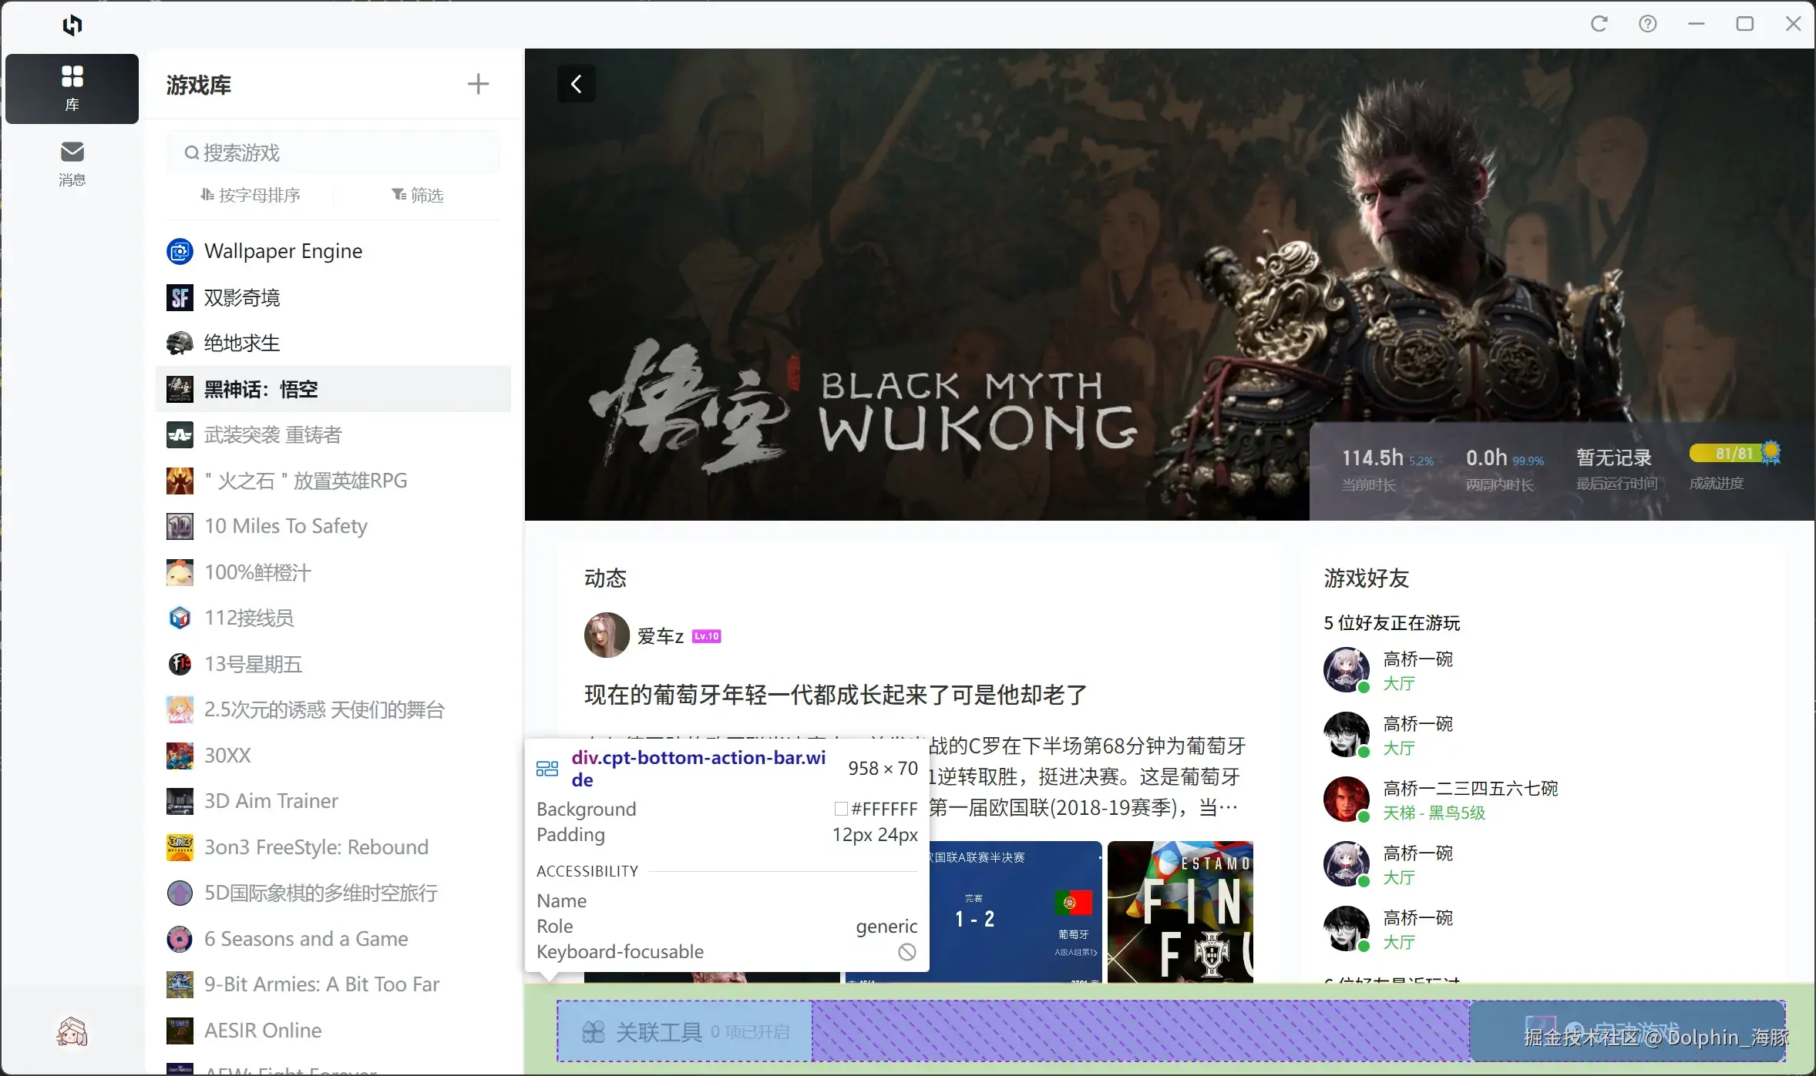Open the 按字母排序 sorting option
The image size is (1816, 1076).
coord(252,195)
